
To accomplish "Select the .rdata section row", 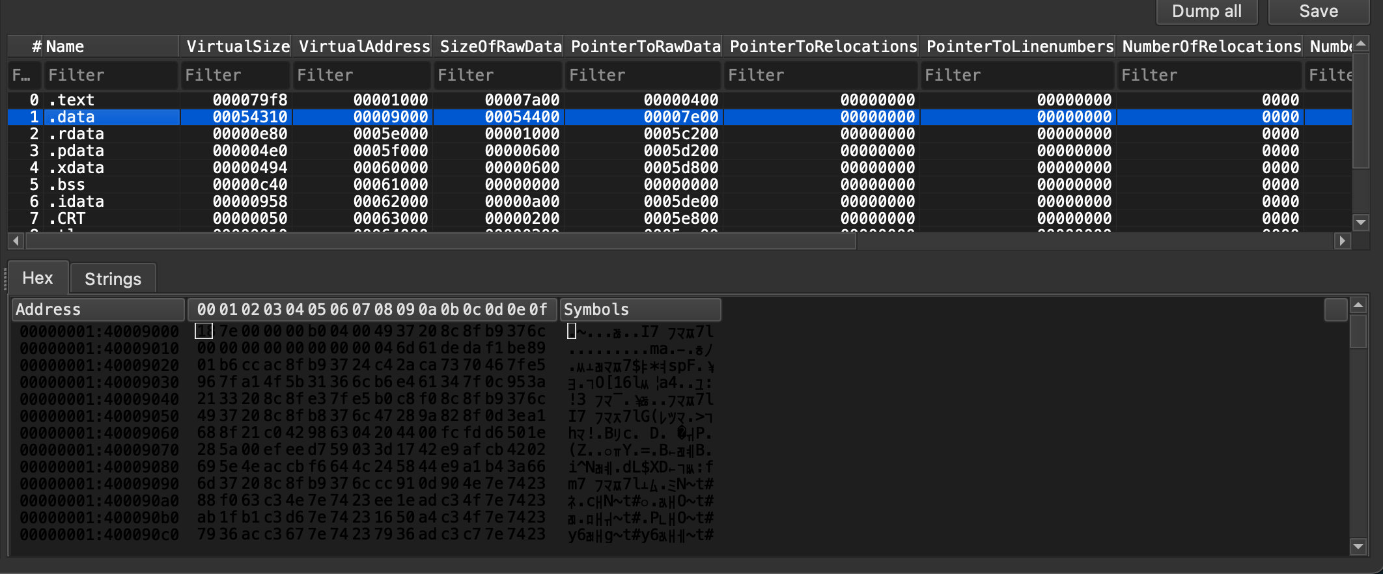I will (x=680, y=134).
